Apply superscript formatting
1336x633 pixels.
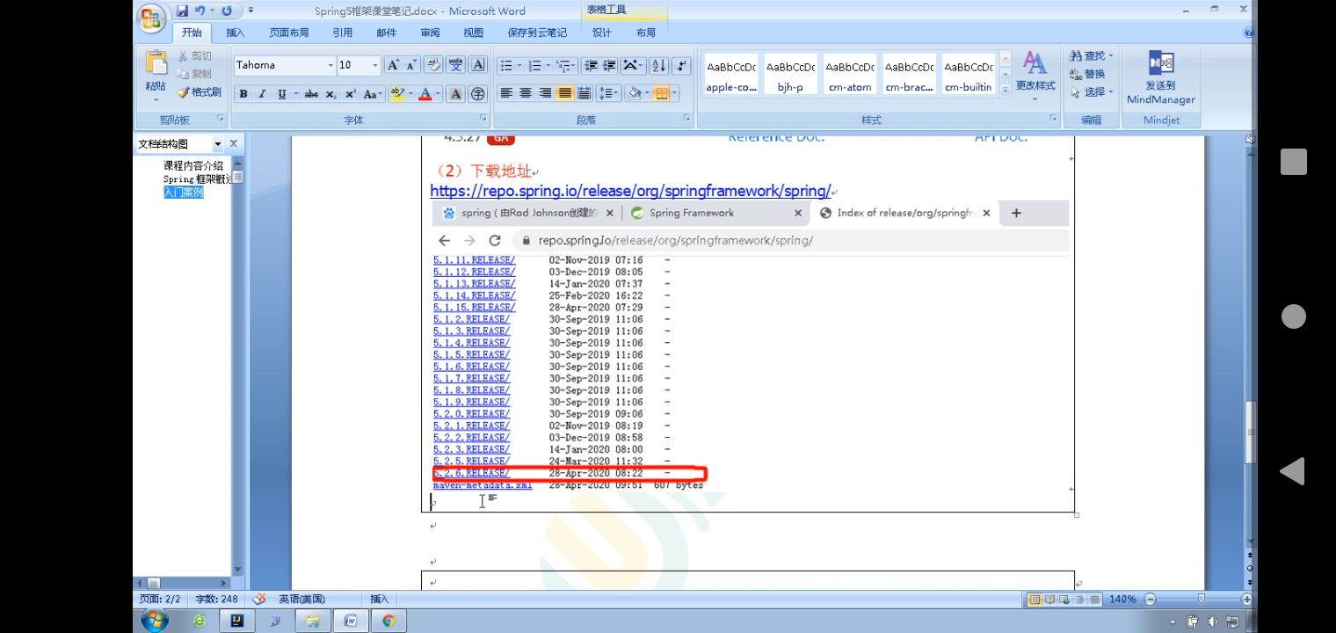point(350,94)
